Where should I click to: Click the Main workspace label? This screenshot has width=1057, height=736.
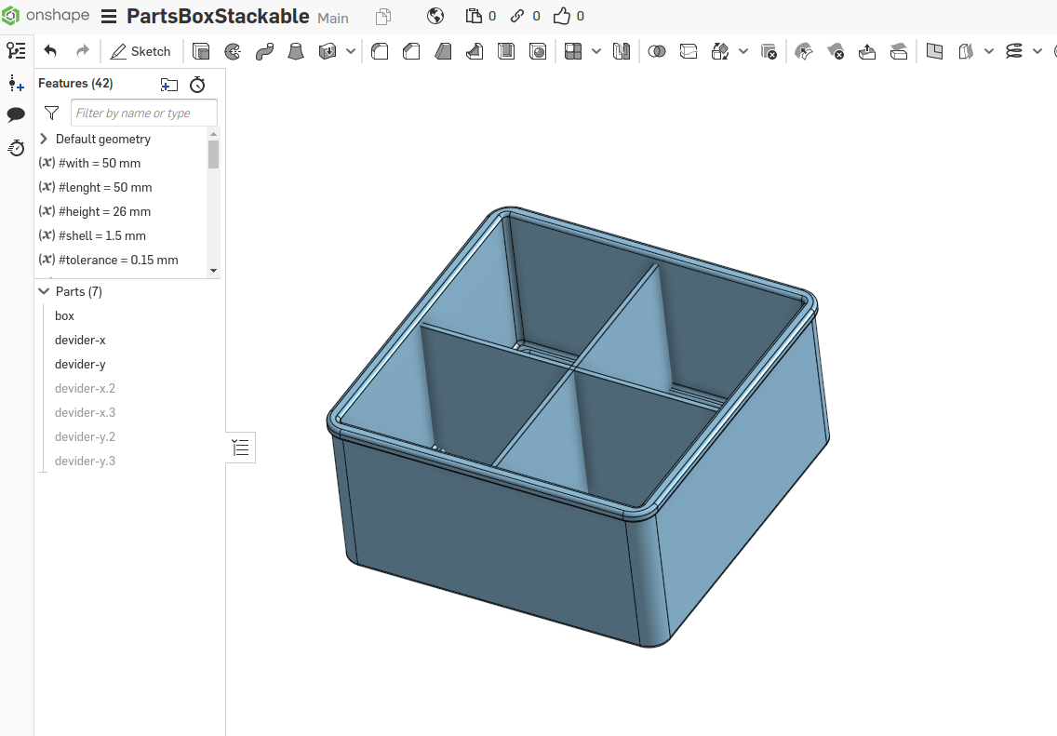pyautogui.click(x=332, y=17)
